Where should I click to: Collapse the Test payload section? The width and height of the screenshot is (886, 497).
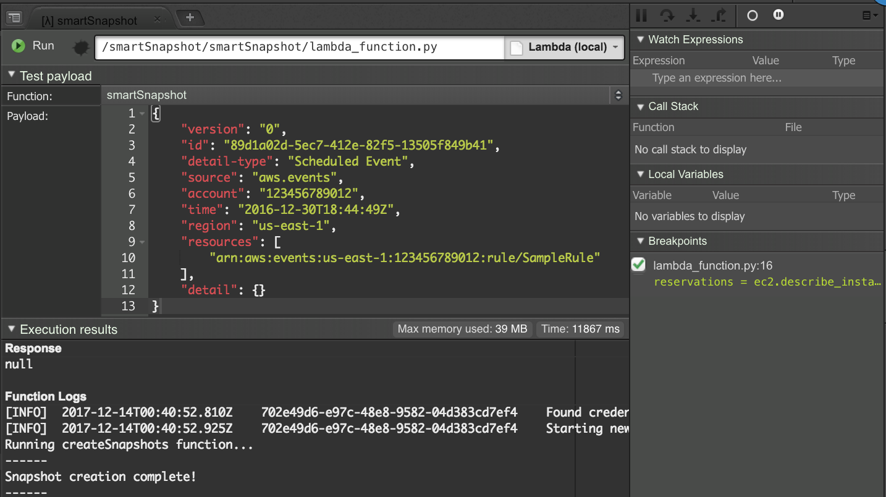click(x=12, y=75)
